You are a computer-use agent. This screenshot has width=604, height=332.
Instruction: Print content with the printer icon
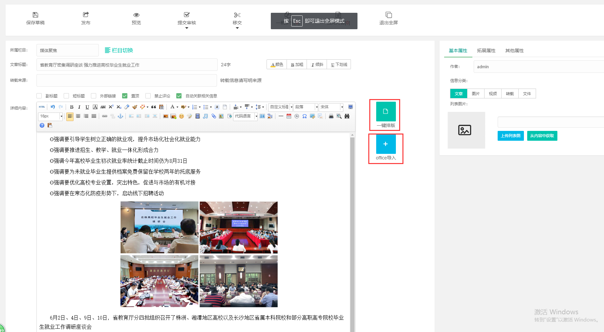[331, 116]
